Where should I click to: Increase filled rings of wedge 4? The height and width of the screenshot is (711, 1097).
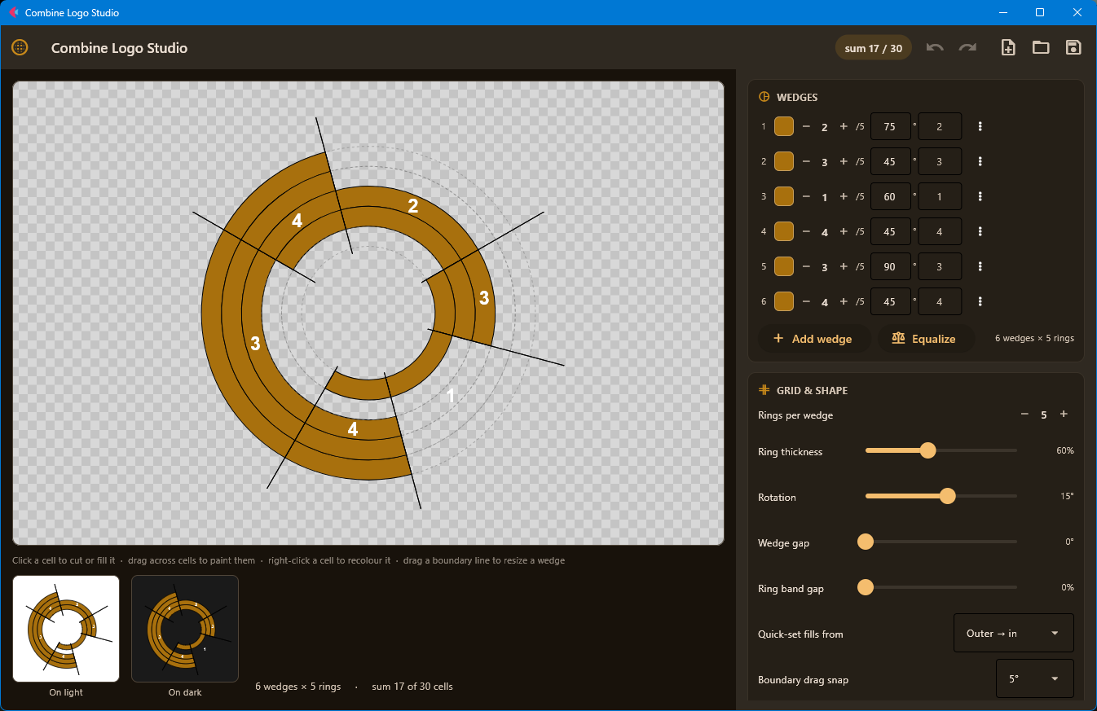(844, 231)
